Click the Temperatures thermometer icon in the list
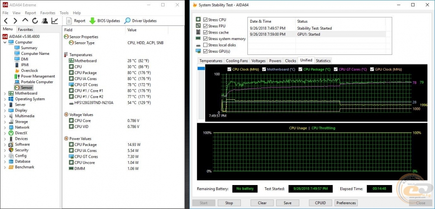Screen dimensions: 435x209 click(66, 55)
